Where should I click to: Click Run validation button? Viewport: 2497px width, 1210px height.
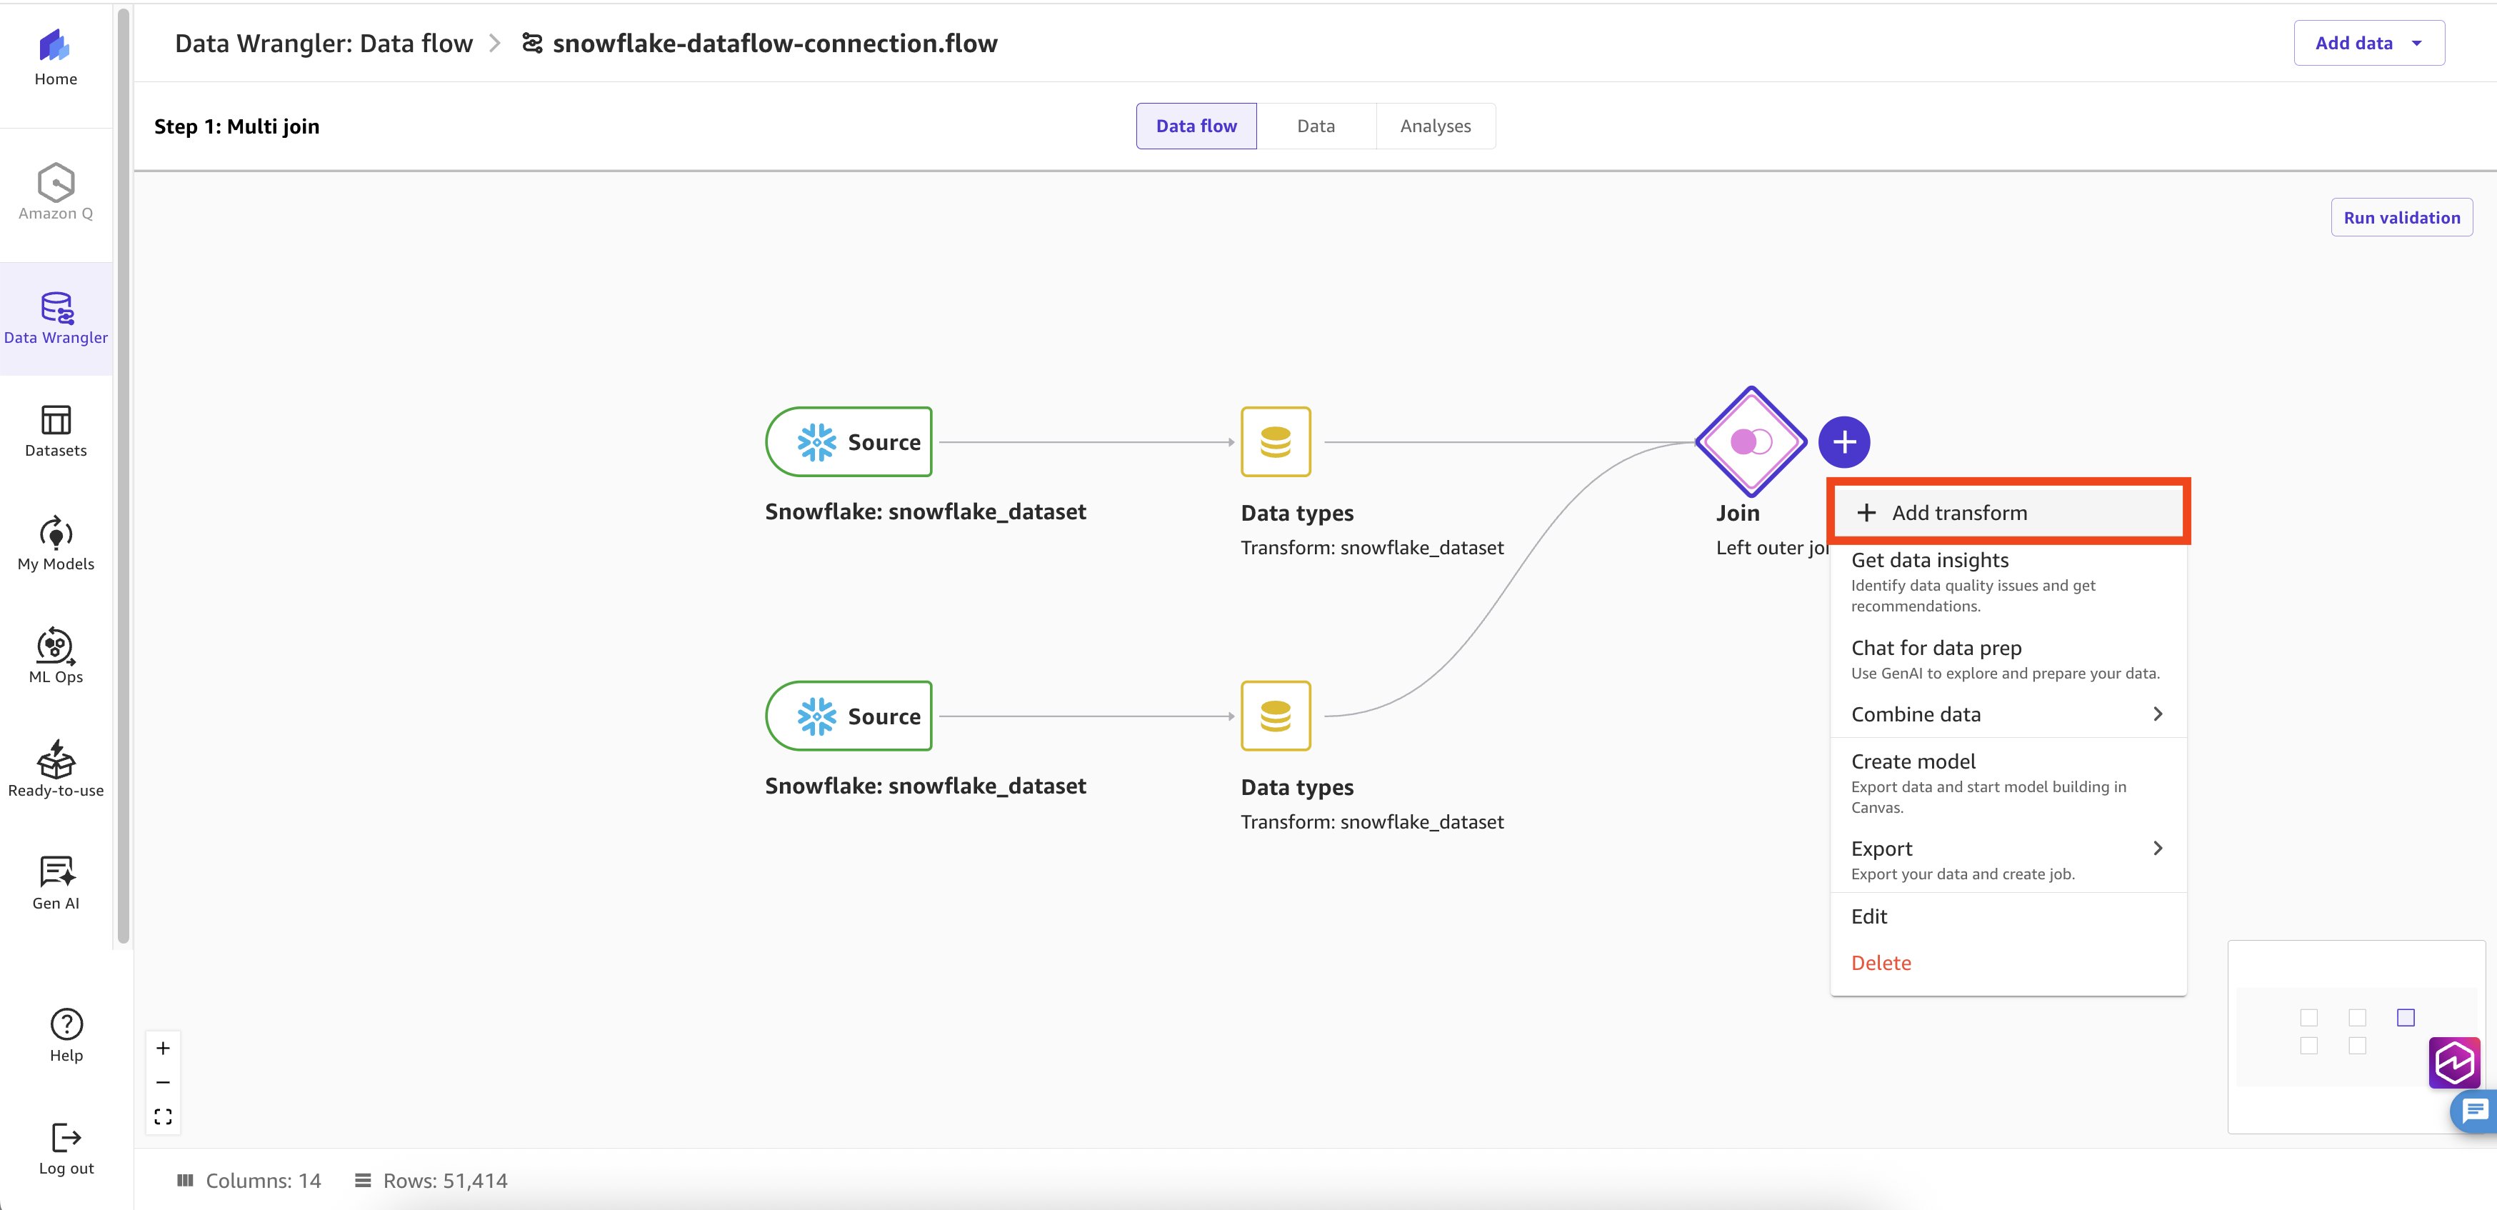click(x=2401, y=217)
